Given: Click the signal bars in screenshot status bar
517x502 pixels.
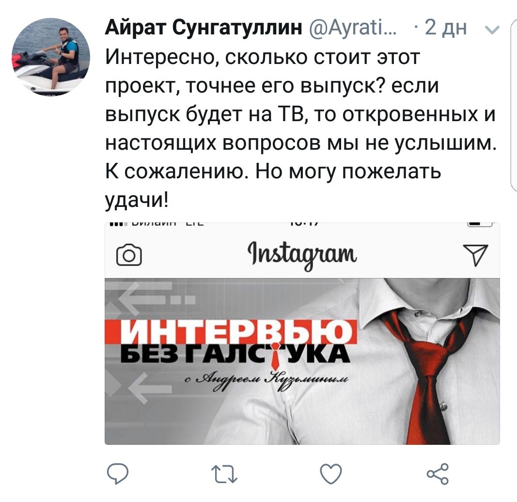Looking at the screenshot, I should (x=117, y=225).
